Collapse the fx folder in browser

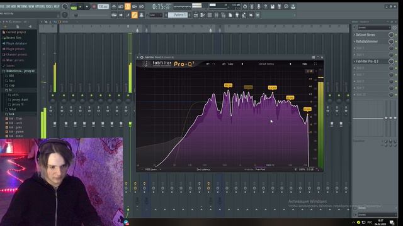pos(10,90)
